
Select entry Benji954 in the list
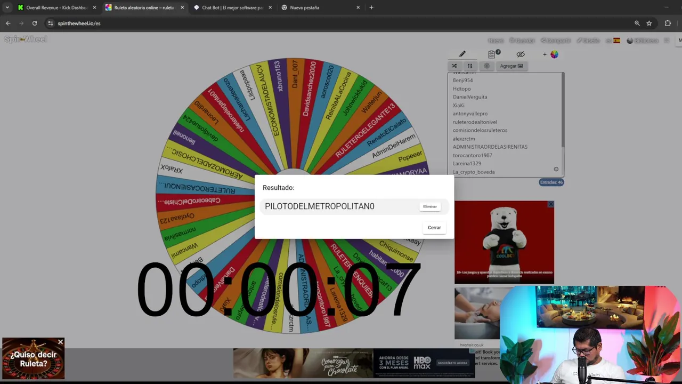(462, 80)
